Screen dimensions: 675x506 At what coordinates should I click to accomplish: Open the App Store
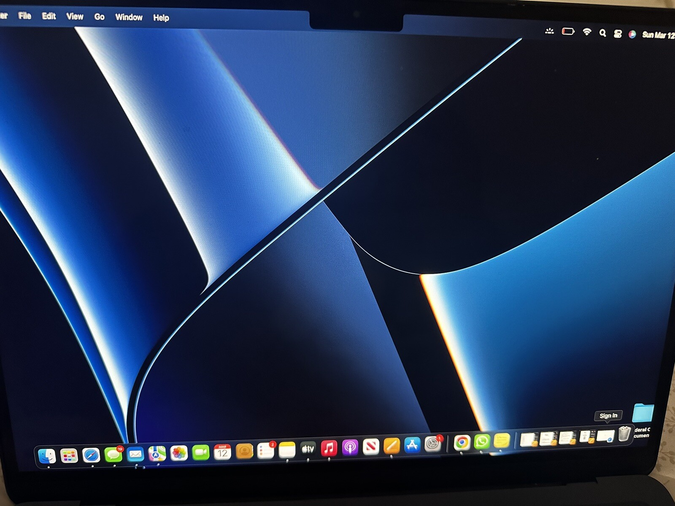coord(412,444)
